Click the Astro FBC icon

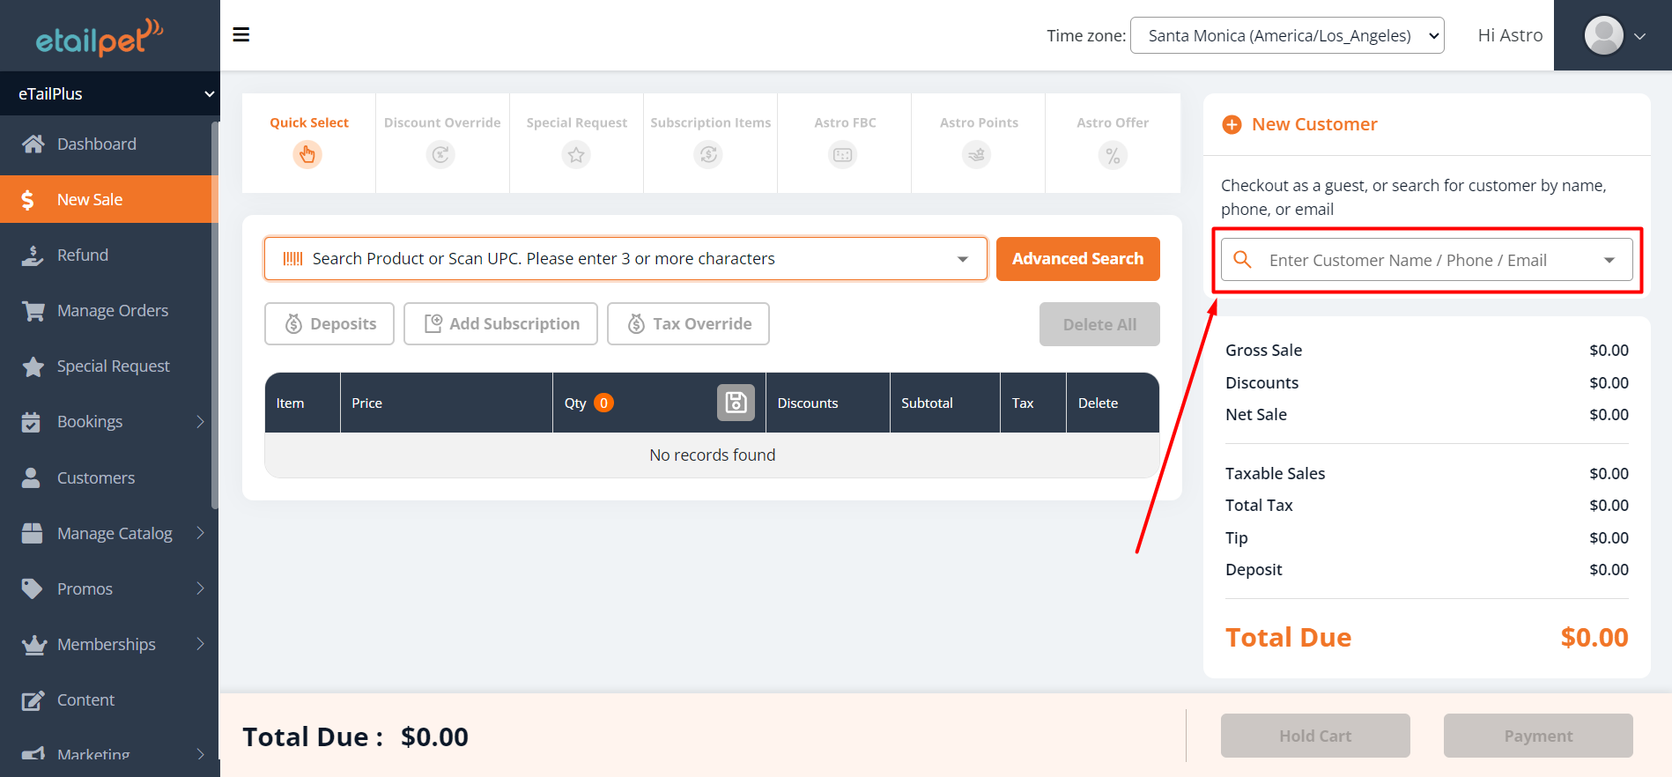click(843, 155)
